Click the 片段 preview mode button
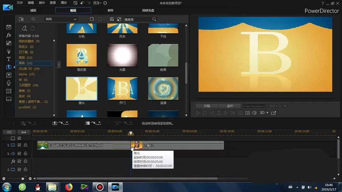Viewport: 342px width, 192px height. tap(207, 106)
